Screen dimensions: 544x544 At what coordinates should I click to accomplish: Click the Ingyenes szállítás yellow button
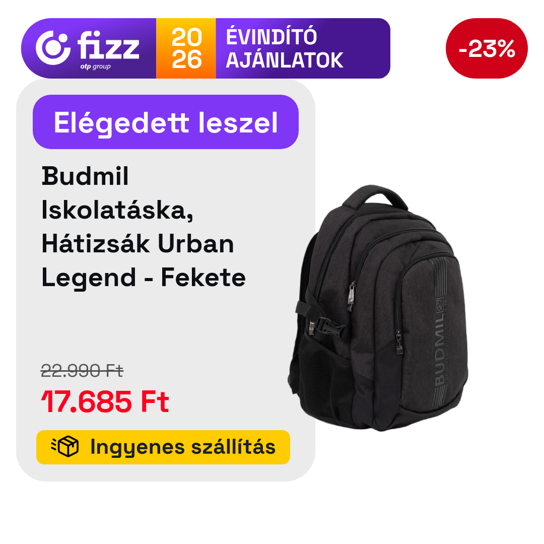click(x=163, y=447)
